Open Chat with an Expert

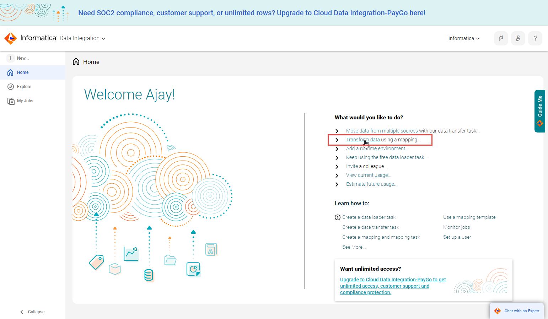pyautogui.click(x=517, y=311)
